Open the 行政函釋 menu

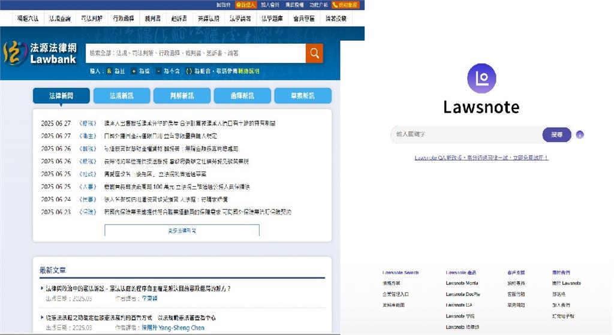tap(124, 19)
